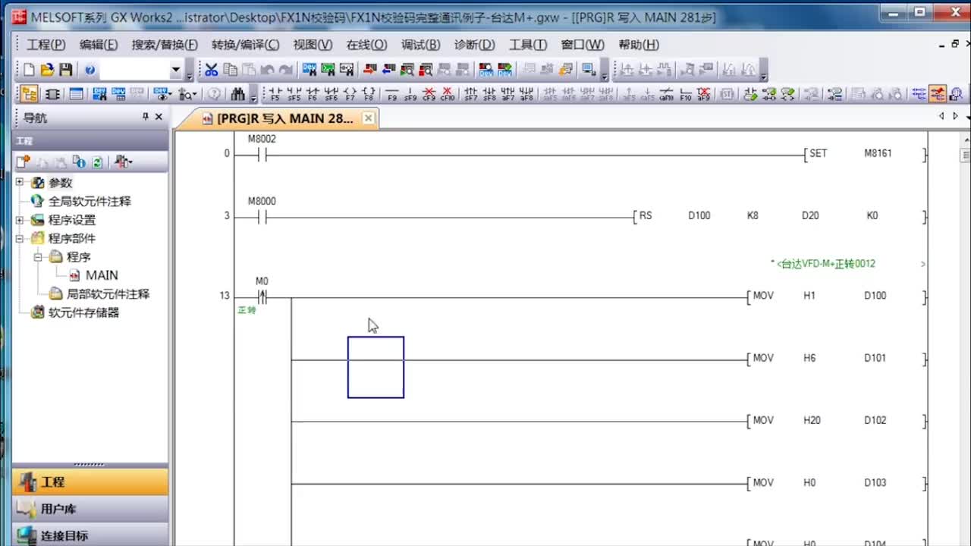Open the 诊断(D) menu
Image resolution: width=971 pixels, height=546 pixels.
click(474, 45)
